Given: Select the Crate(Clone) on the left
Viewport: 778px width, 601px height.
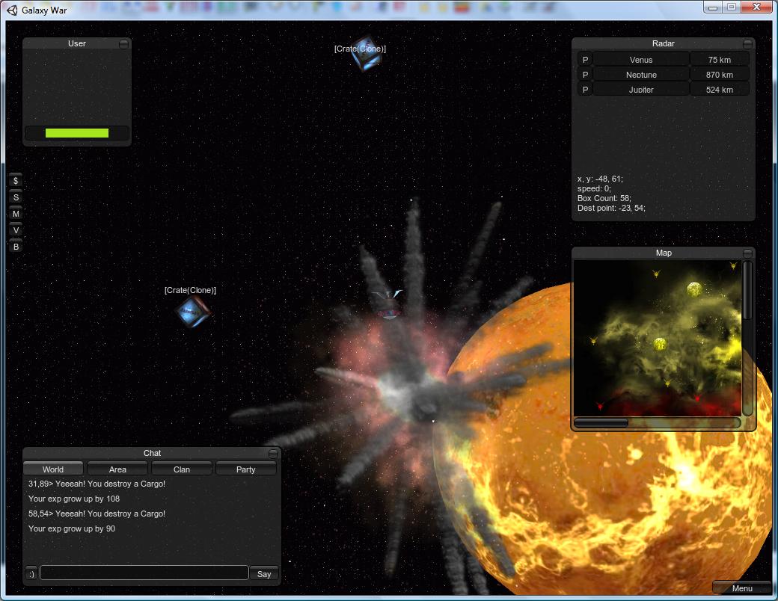Looking at the screenshot, I should click(x=194, y=312).
